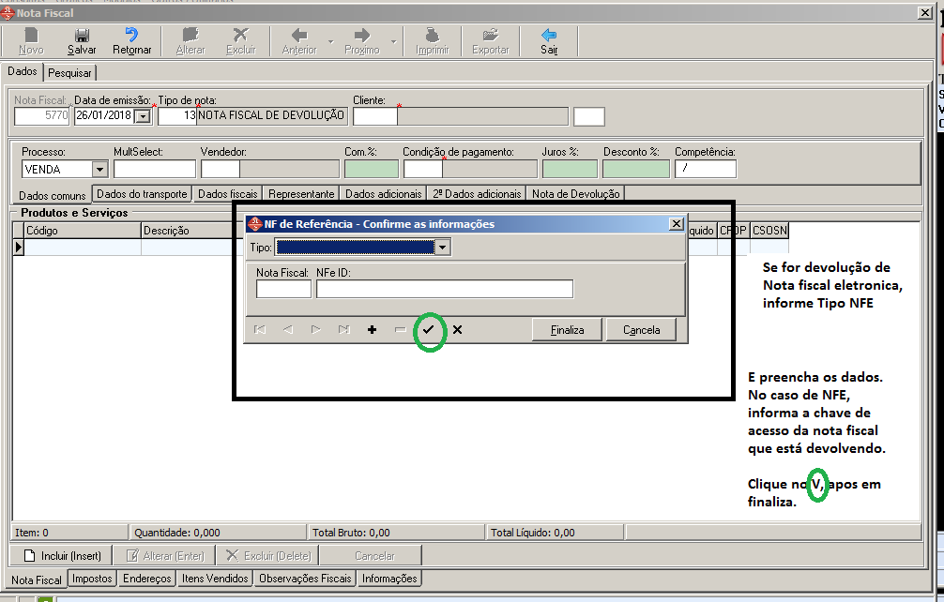Image resolution: width=944 pixels, height=602 pixels.
Task: Focus the Nota Fiscal field in the dialog
Action: [283, 289]
